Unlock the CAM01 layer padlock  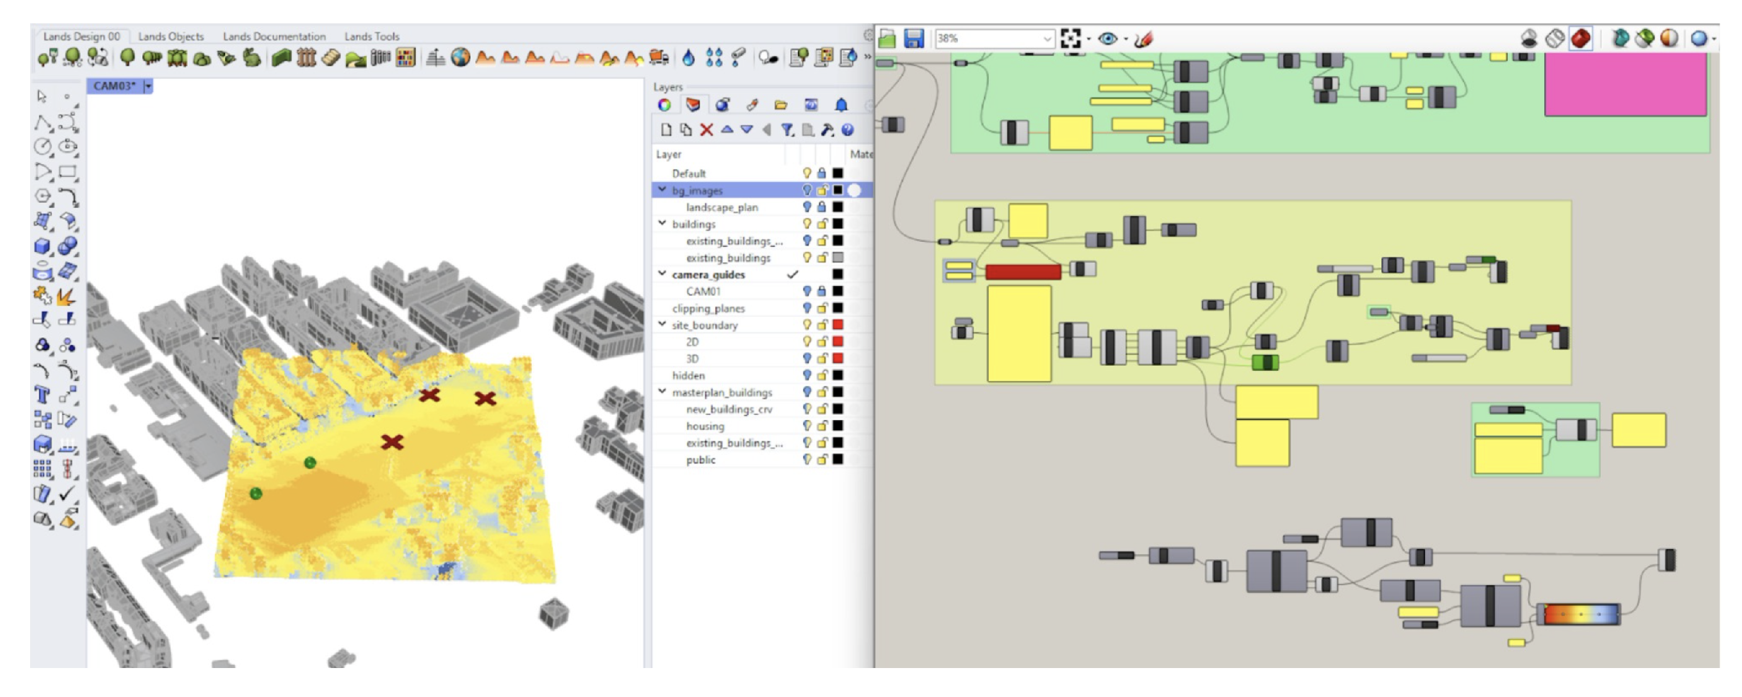[822, 291]
